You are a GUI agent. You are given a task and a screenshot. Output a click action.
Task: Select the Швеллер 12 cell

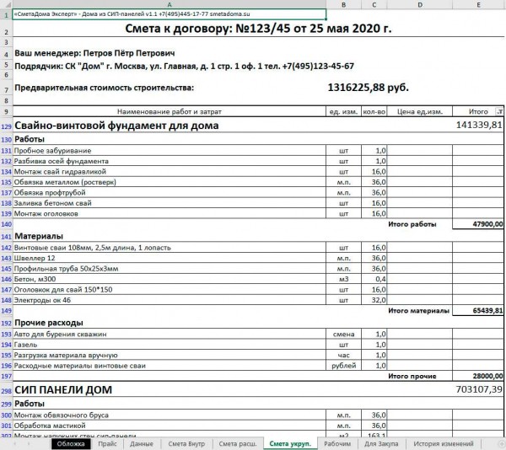coord(170,258)
